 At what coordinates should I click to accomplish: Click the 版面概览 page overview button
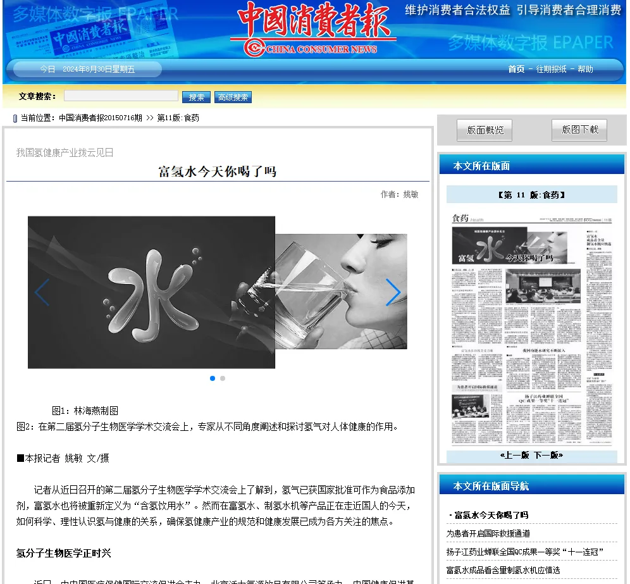coord(485,130)
